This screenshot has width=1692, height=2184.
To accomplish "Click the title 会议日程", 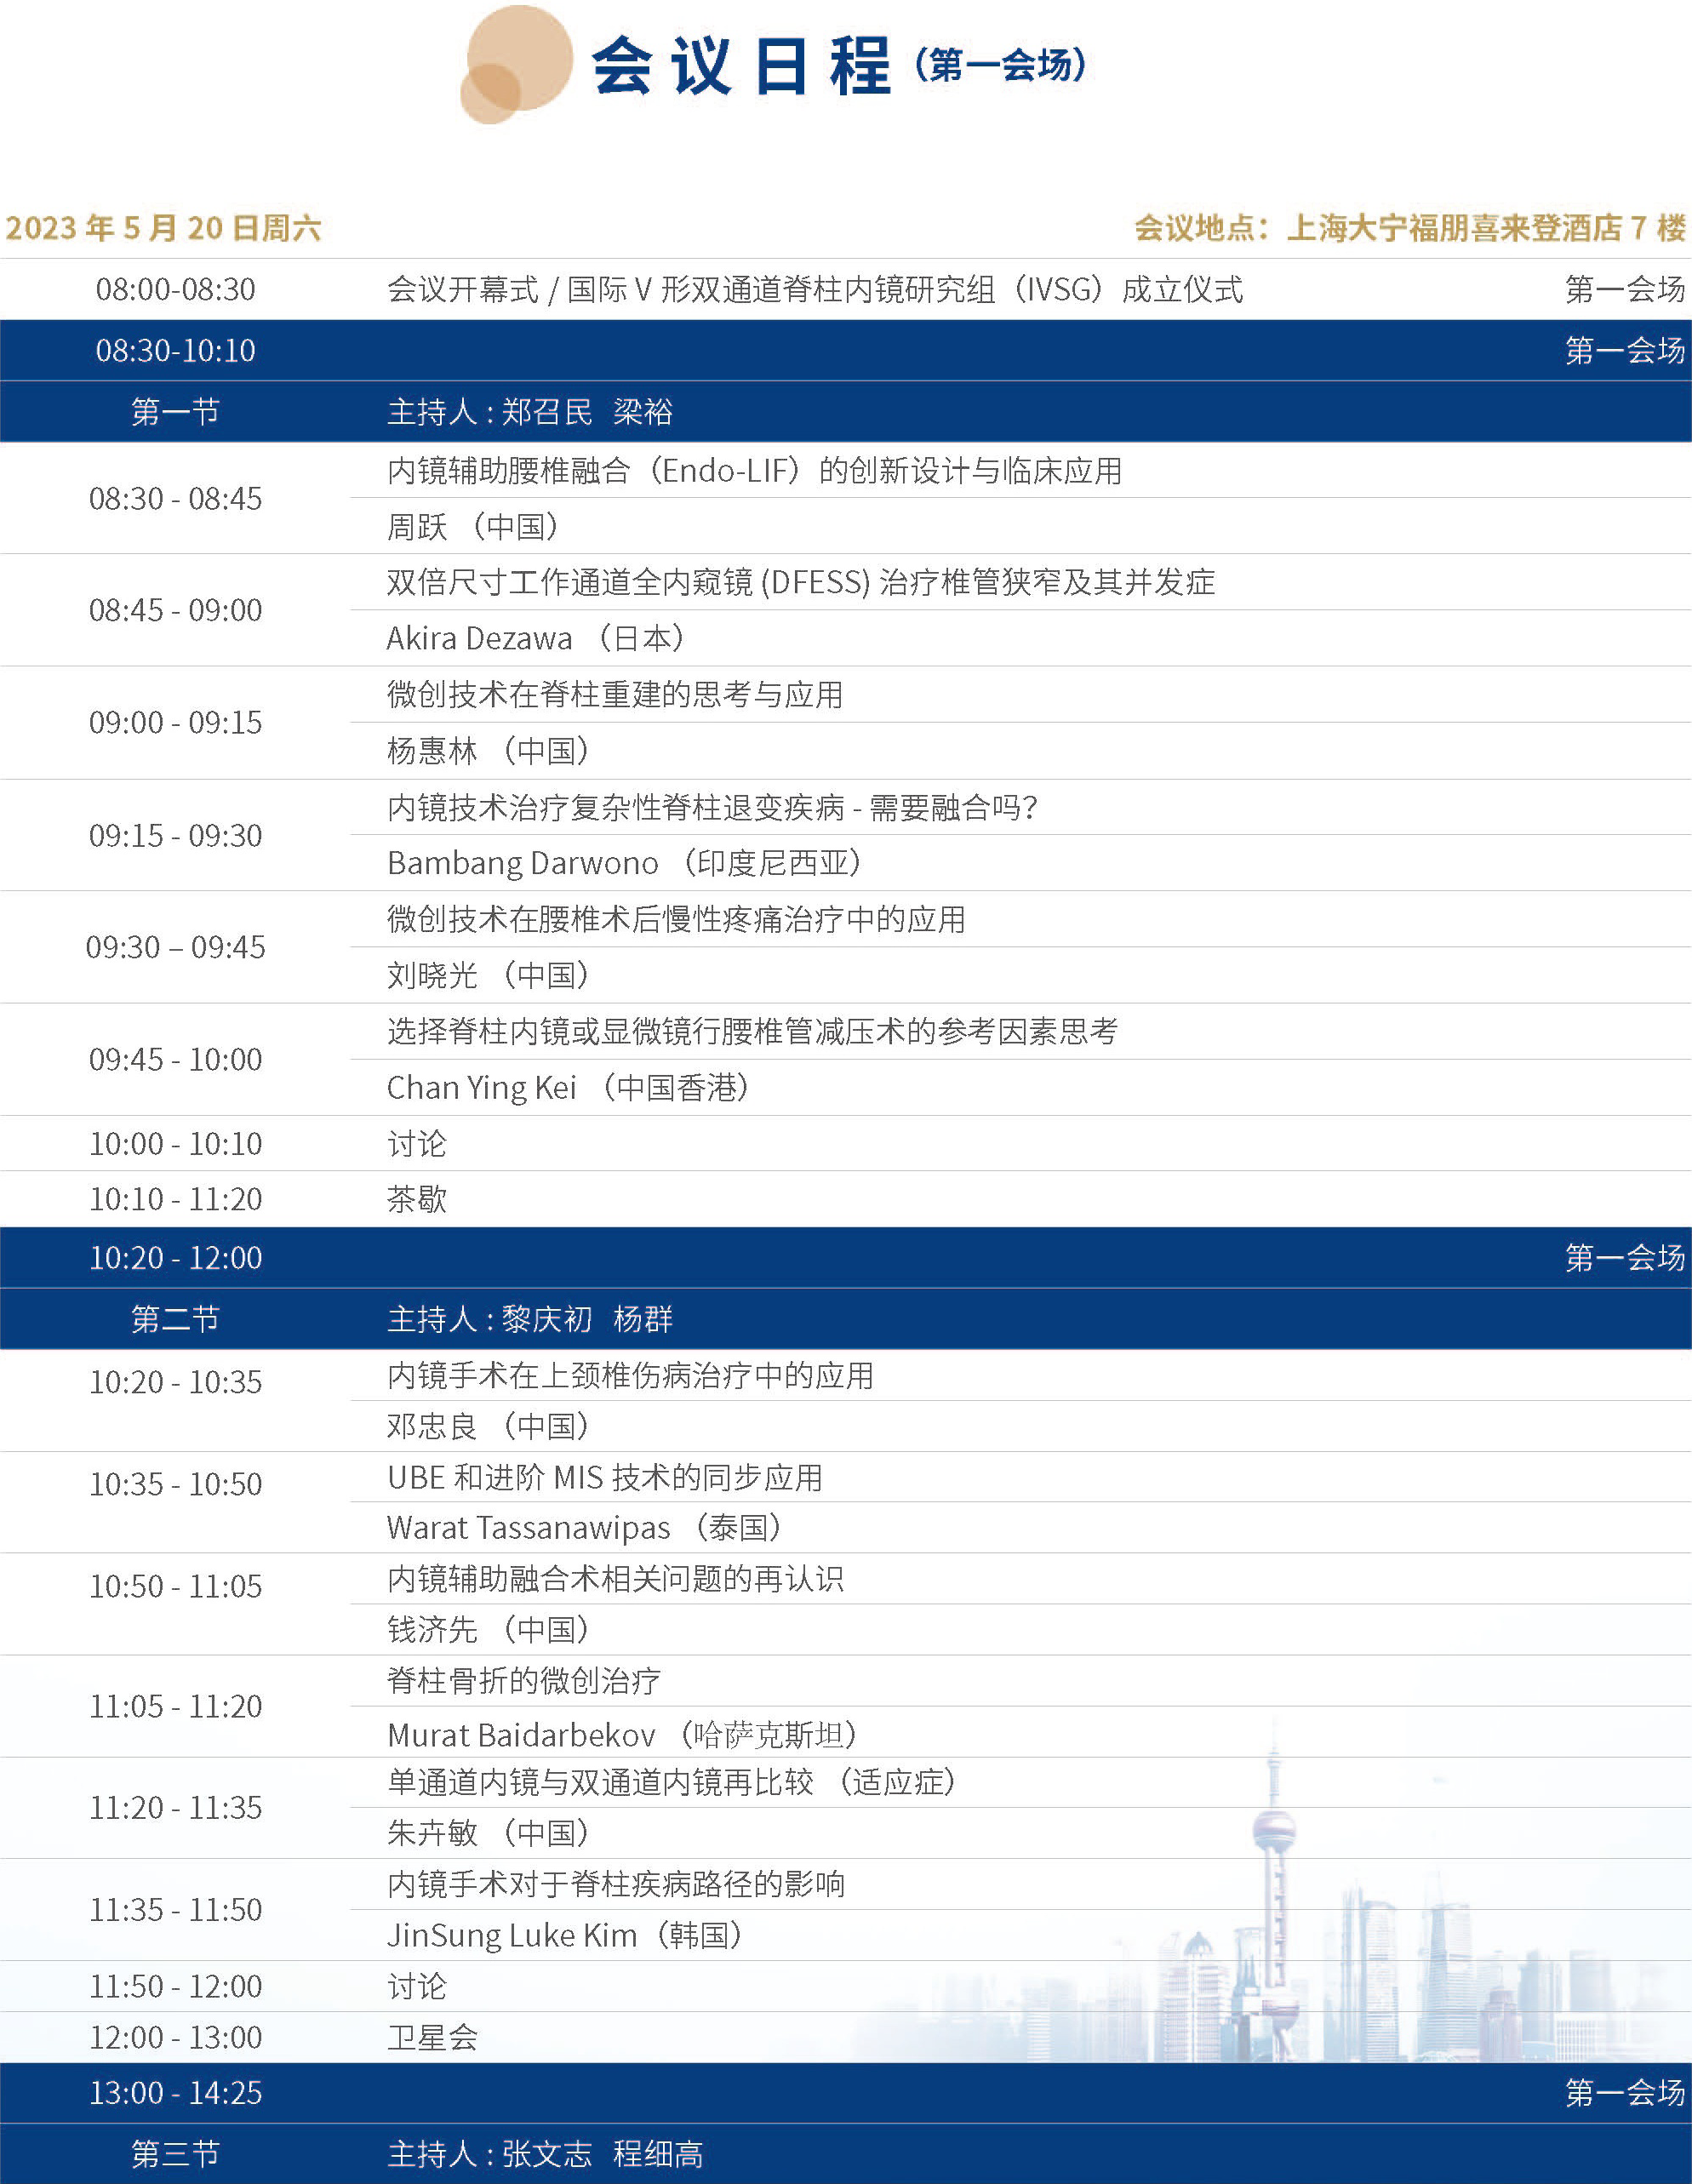I will click(741, 66).
